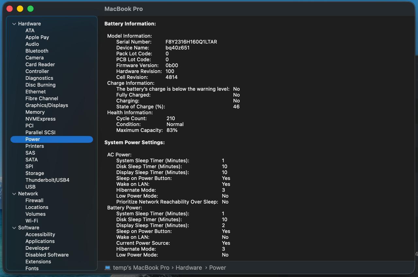Click the Maximum Capacity 83% value
The width and height of the screenshot is (418, 277).
pos(172,130)
